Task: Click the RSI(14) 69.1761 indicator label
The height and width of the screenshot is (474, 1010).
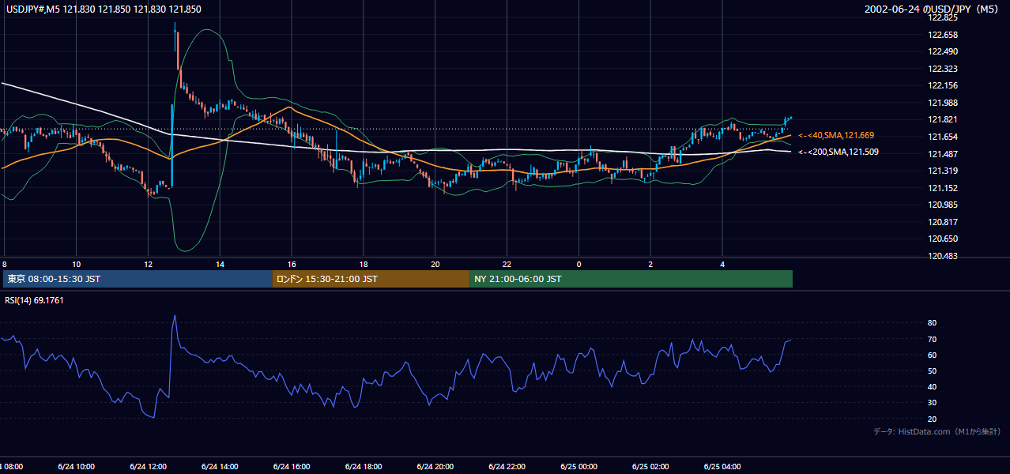Action: pos(35,300)
